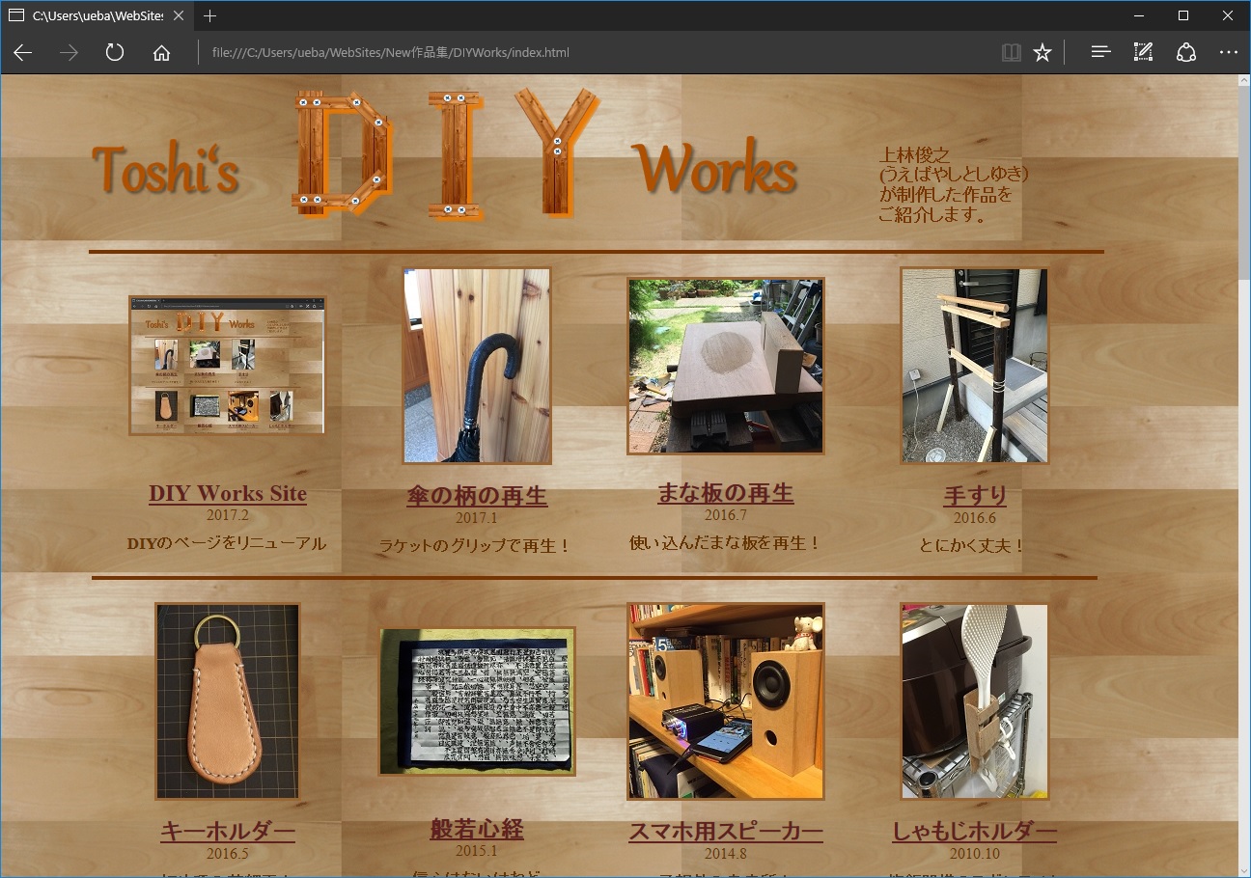Click the 手すり link
1251x878 pixels.
click(x=974, y=496)
